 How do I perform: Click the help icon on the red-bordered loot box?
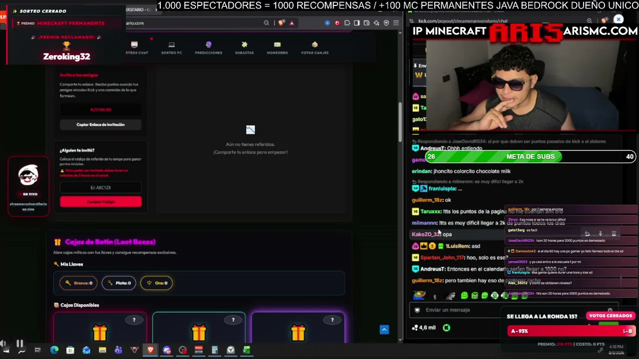pyautogui.click(x=134, y=320)
